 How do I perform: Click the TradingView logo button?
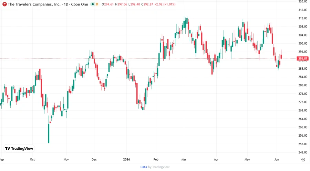19,149
